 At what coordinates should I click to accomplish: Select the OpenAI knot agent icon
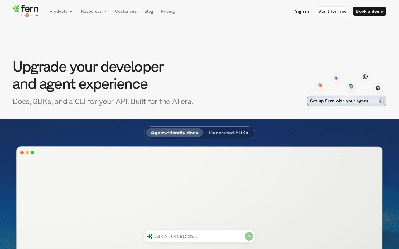pos(365,77)
